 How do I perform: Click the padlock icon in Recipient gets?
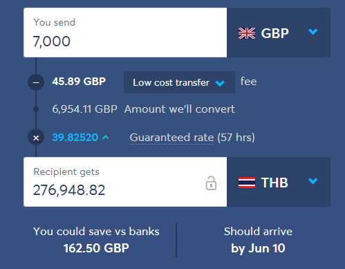211,183
